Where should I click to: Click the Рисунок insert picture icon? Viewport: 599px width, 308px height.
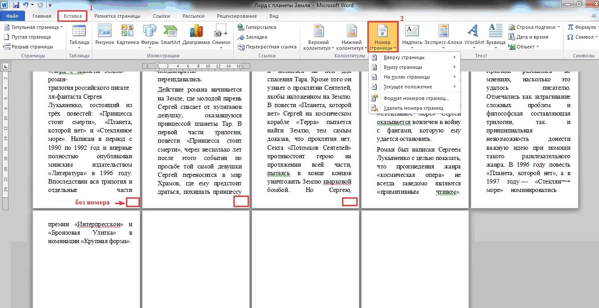[105, 35]
